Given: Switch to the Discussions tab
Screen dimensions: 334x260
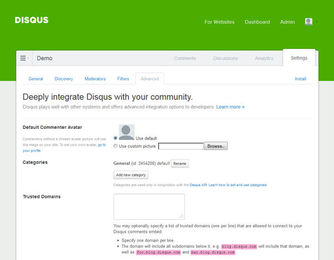Looking at the screenshot, I should pyautogui.click(x=225, y=58).
